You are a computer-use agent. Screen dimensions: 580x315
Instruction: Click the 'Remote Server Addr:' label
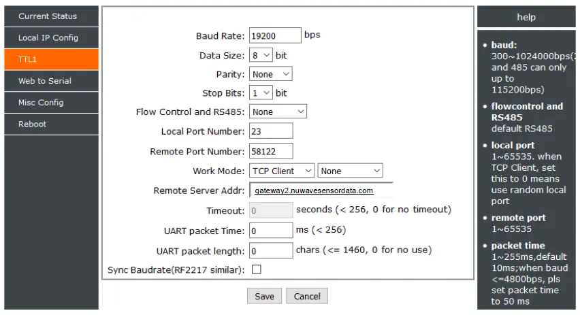(x=199, y=190)
